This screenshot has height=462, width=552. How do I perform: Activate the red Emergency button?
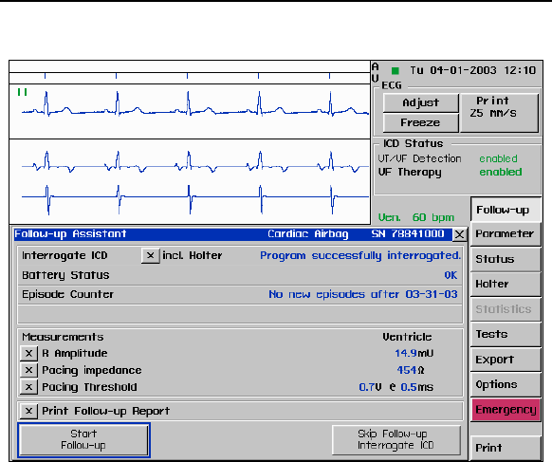(x=506, y=410)
